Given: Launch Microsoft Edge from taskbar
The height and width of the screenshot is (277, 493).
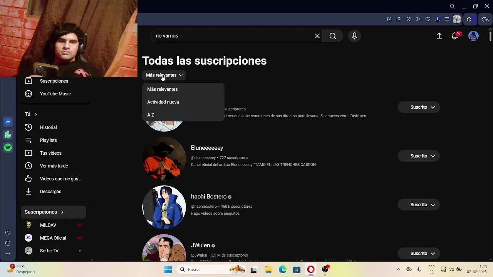Looking at the screenshot, I should click(283, 270).
